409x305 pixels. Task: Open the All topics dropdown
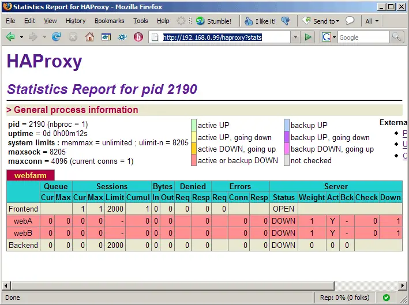(372, 21)
